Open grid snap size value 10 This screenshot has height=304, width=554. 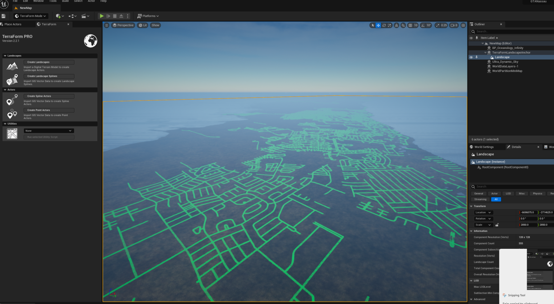pos(416,25)
